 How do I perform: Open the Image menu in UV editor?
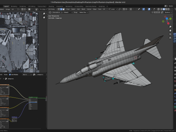click(8, 9)
